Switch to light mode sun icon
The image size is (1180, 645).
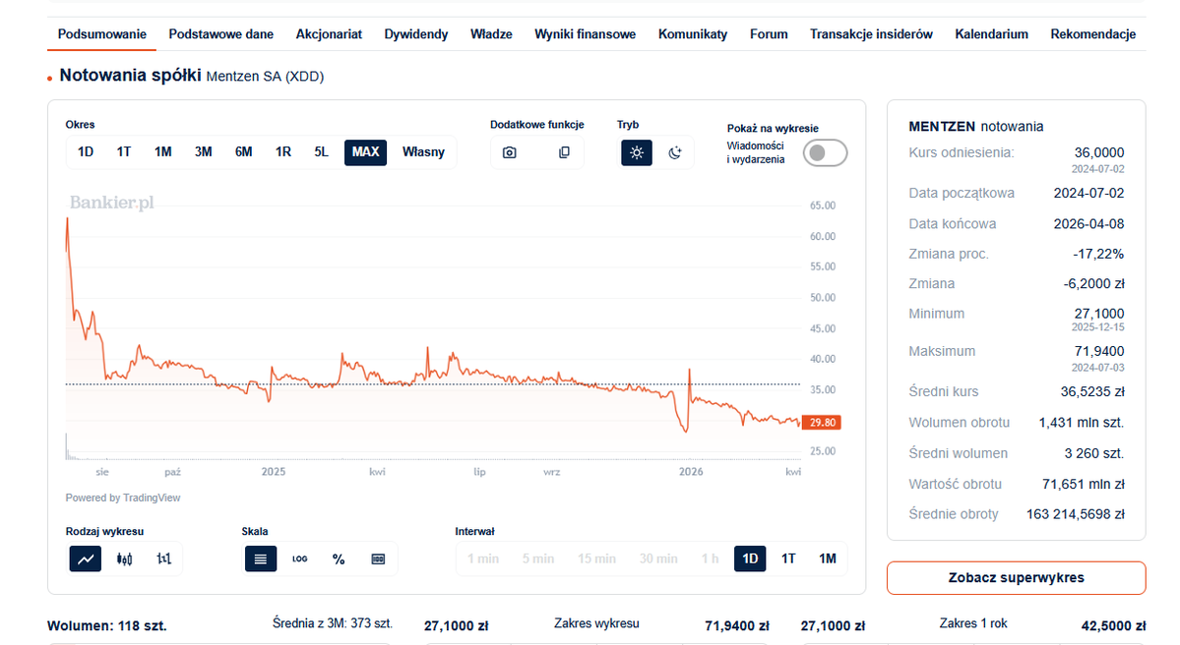637,152
